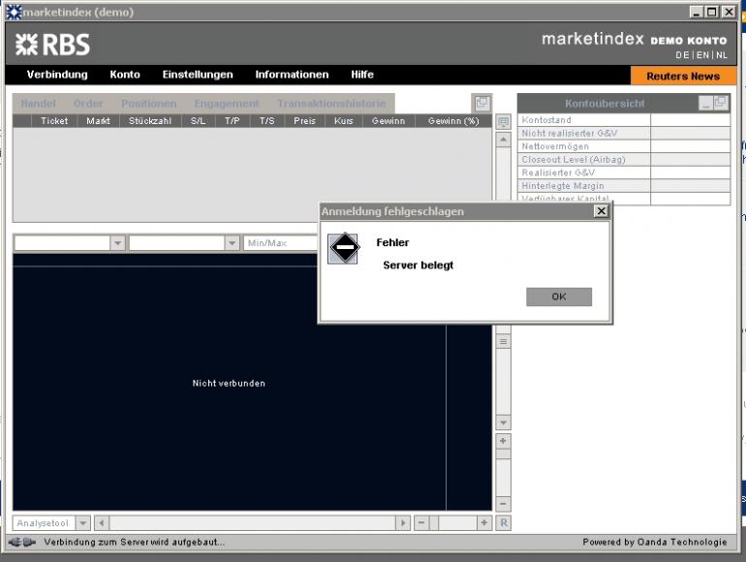Click the vertical zoom slider track
This screenshot has height=562, width=746.
[504, 472]
